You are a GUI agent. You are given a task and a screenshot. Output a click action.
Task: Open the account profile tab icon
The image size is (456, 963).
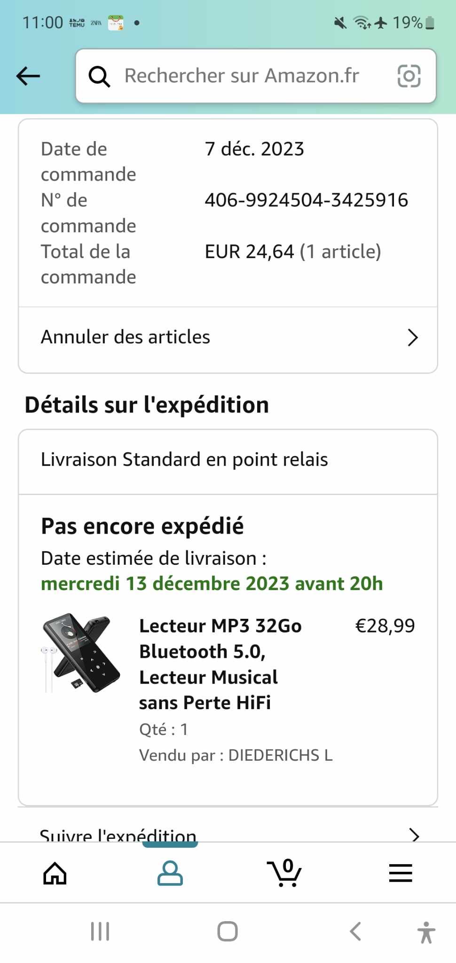170,874
